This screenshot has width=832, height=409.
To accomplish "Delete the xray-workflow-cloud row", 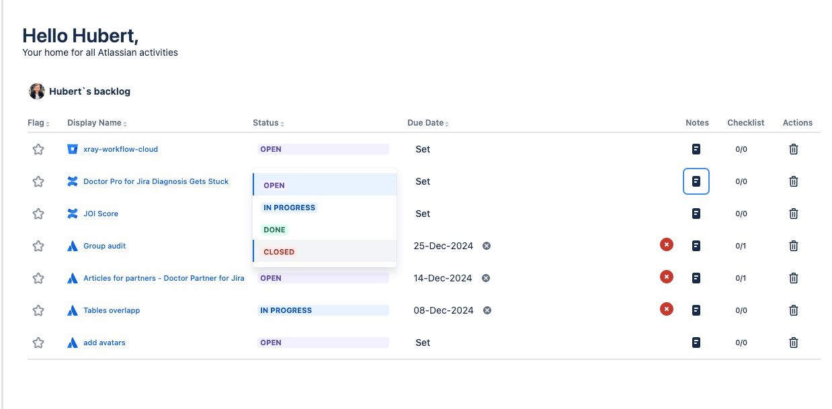I will point(794,149).
